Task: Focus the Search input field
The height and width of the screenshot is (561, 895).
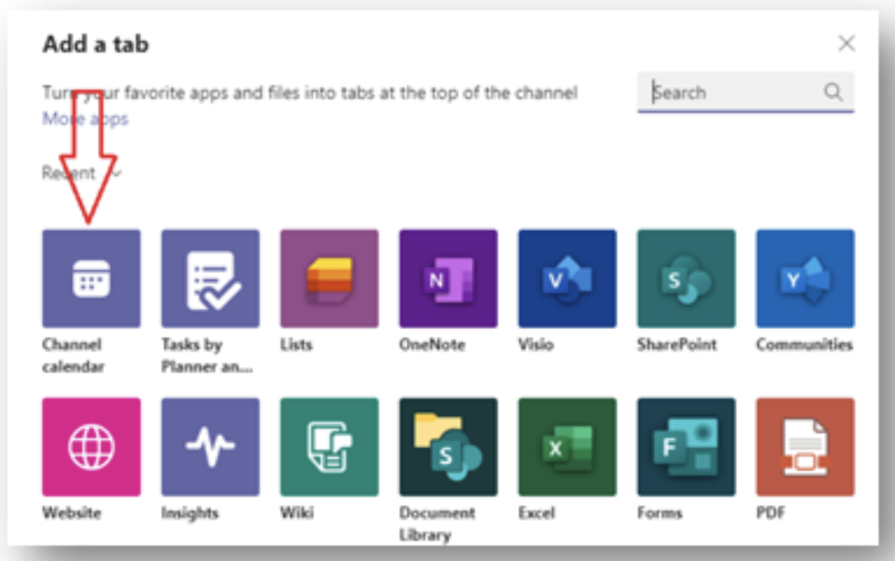Action: [x=746, y=92]
